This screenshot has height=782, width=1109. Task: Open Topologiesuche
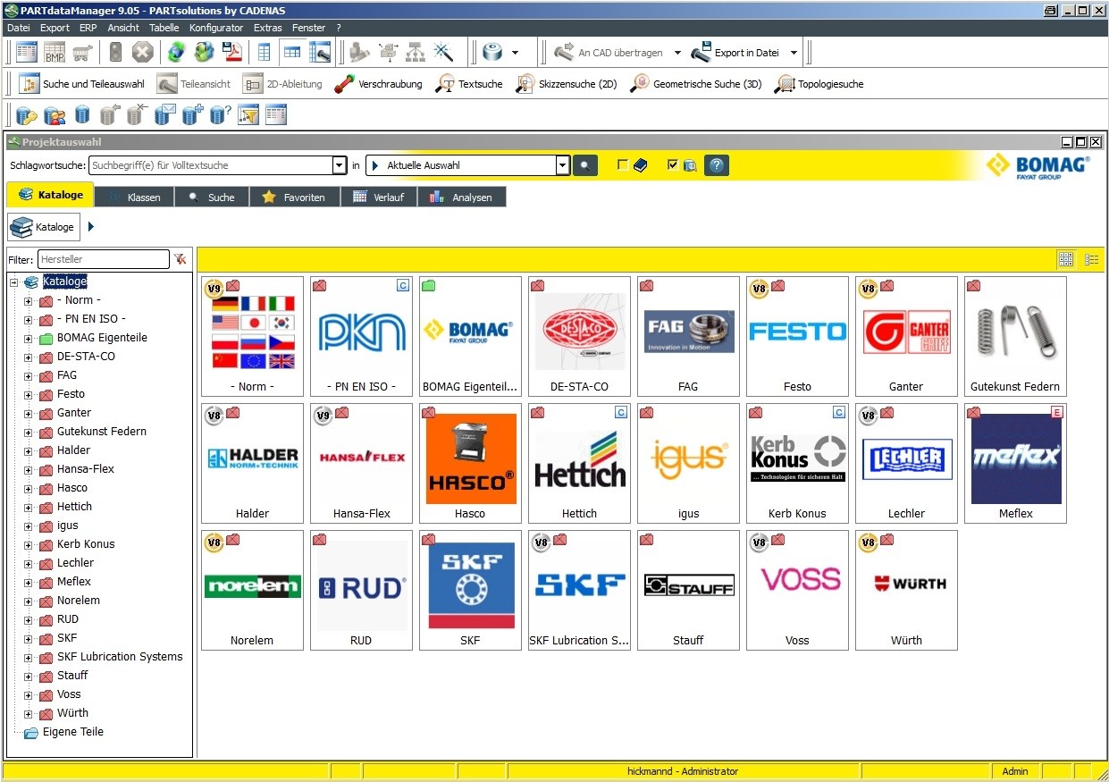(x=819, y=84)
